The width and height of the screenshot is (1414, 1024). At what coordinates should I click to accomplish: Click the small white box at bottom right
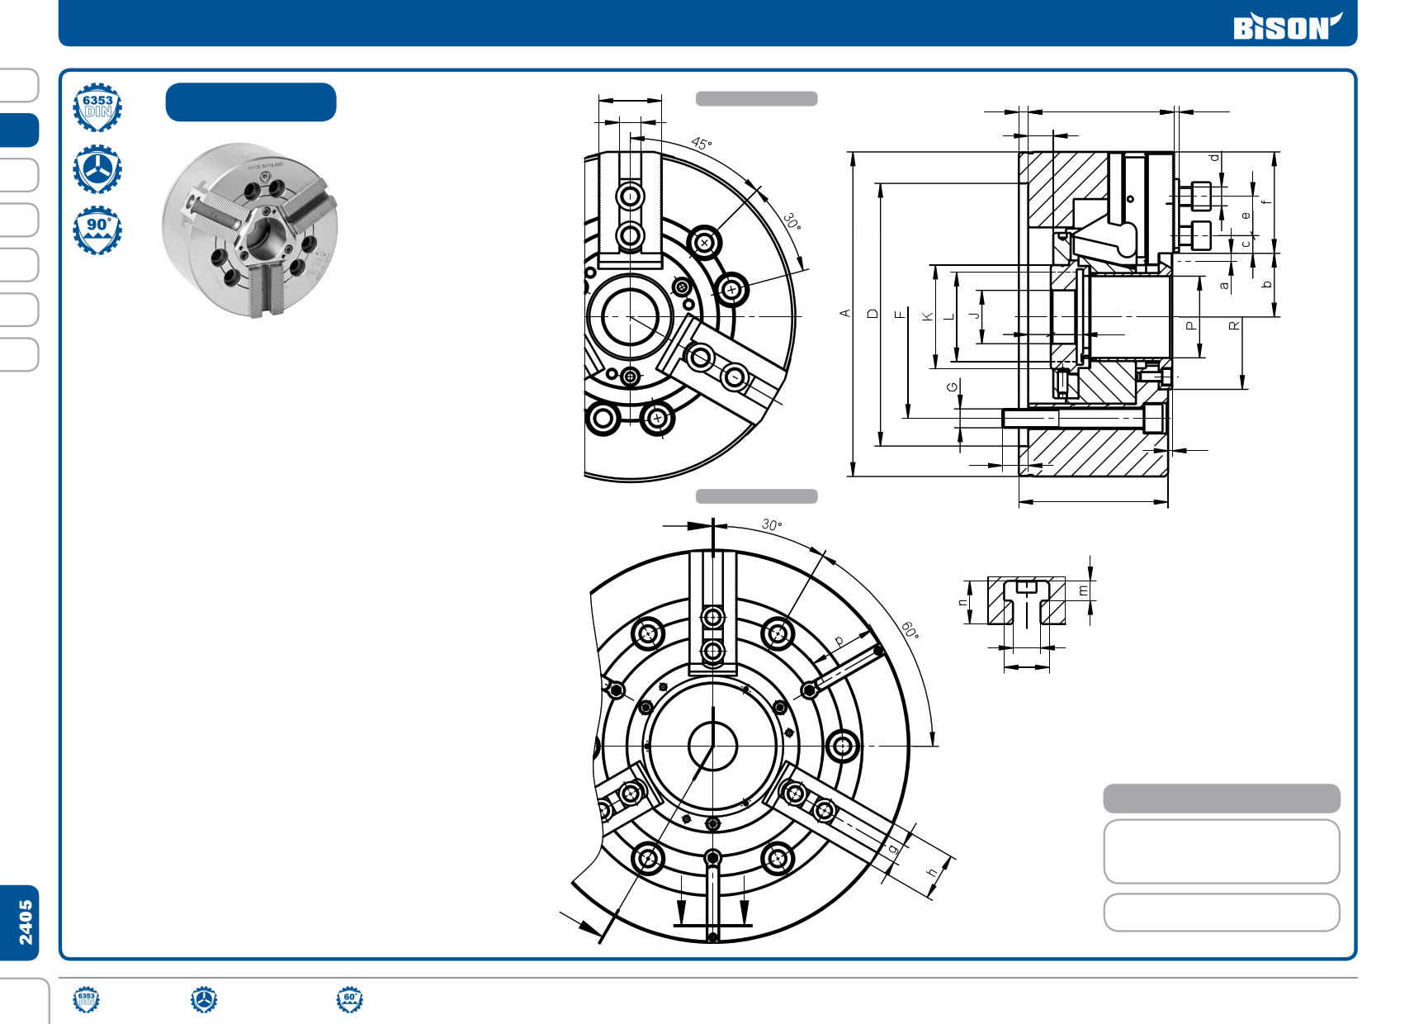coord(1221,913)
